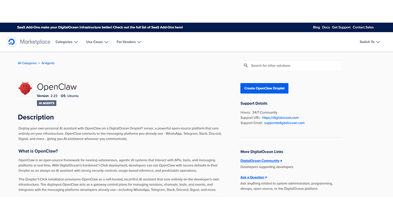
Task: Click the SaaS Add-Ons announcement banner text
Action: coord(100,28)
